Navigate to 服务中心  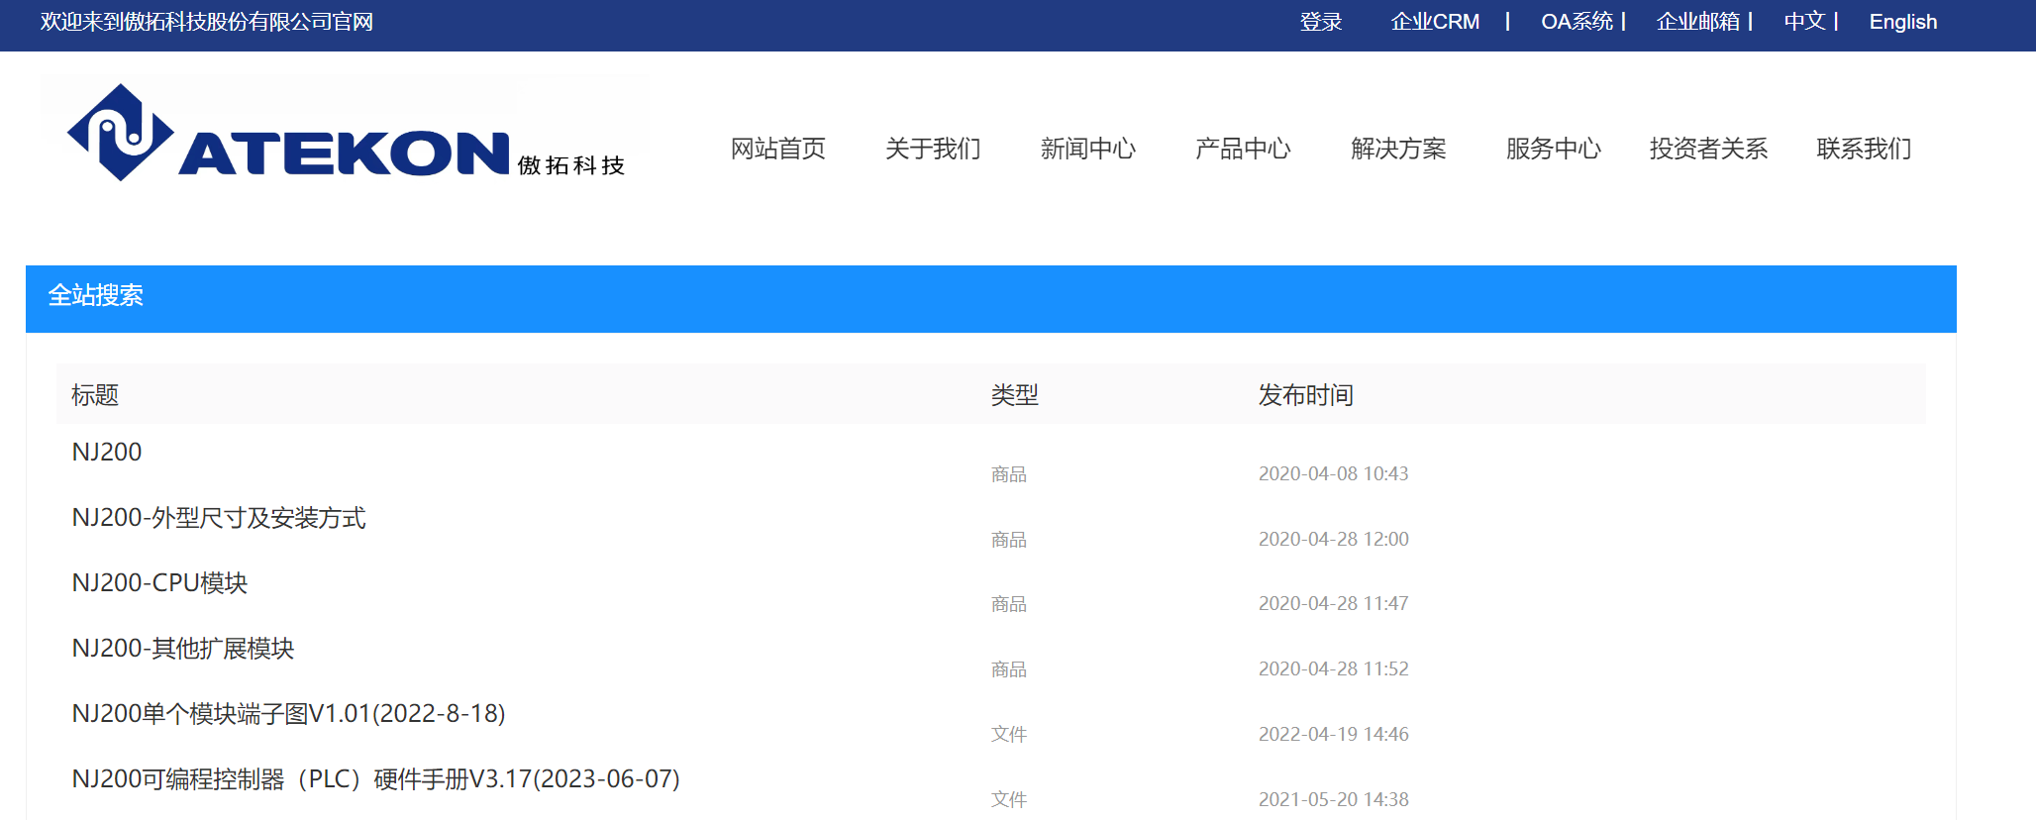click(x=1553, y=149)
